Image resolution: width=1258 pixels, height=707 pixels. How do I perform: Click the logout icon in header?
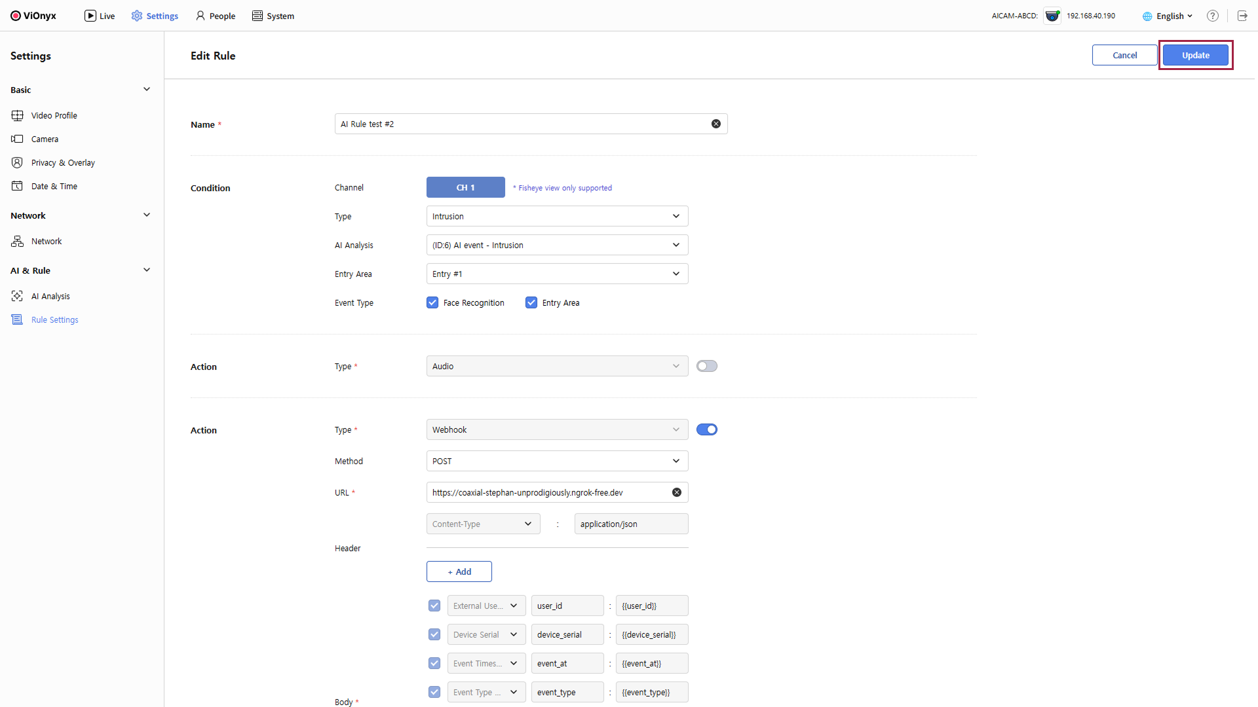pos(1242,16)
